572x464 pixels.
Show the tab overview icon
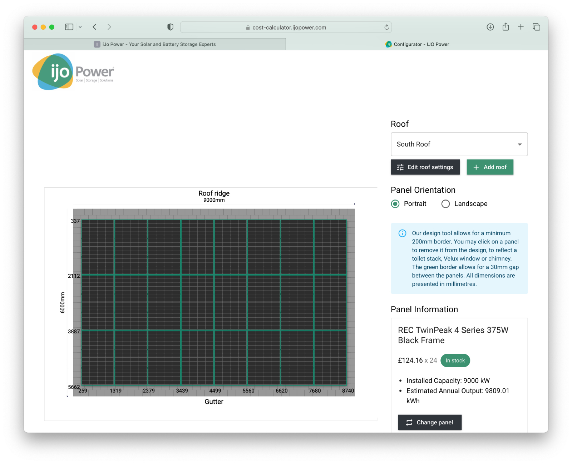[536, 27]
